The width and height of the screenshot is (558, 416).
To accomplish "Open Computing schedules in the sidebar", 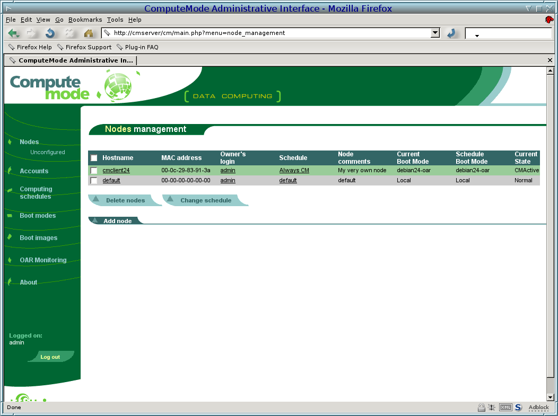I will click(36, 193).
